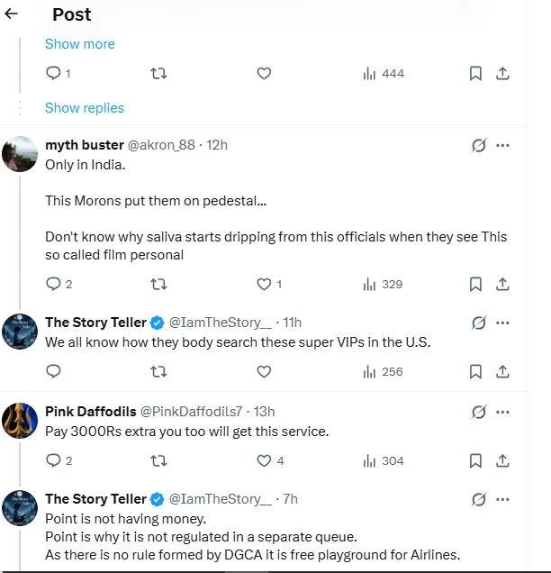Click the myth buster profile avatar
Viewport: 551px width, 573px height.
20,156
